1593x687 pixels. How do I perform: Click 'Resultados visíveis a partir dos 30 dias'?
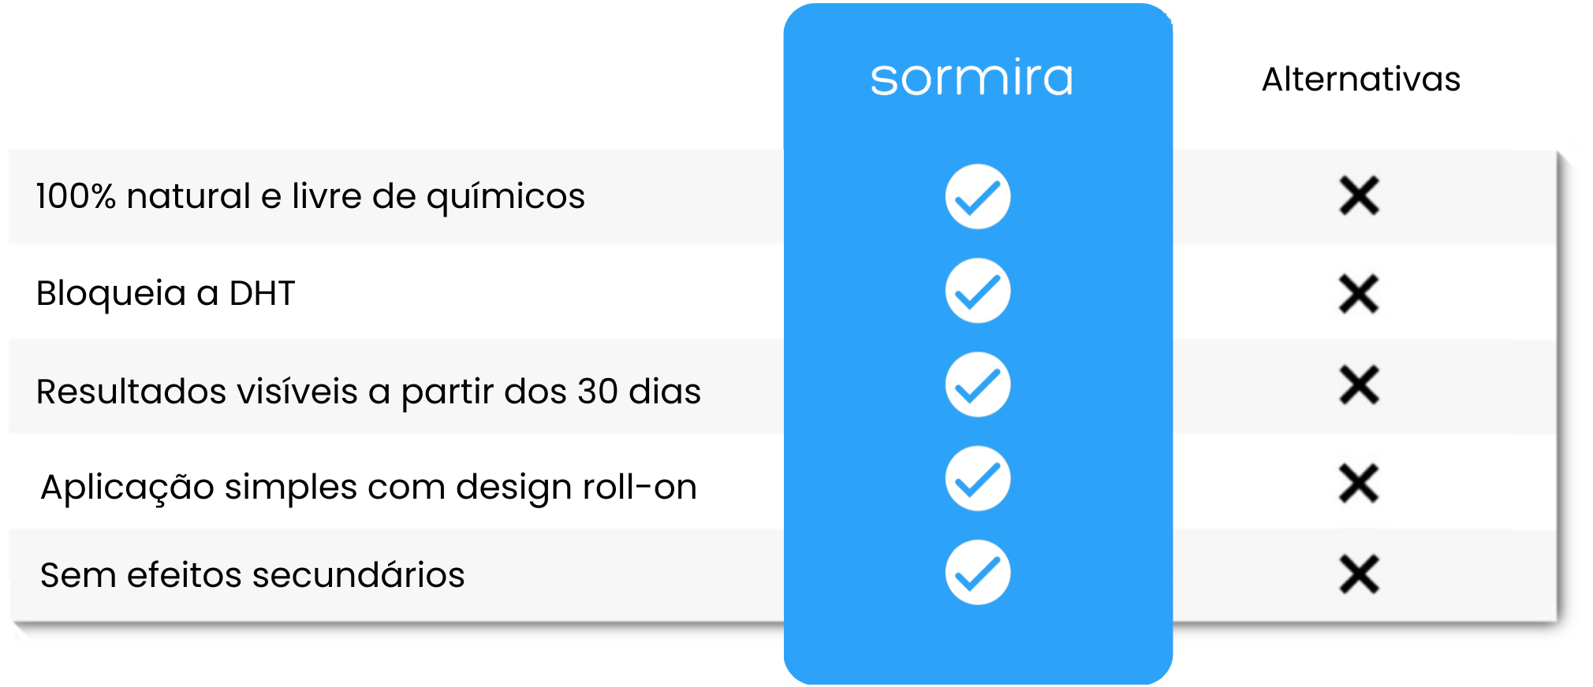[x=368, y=392]
